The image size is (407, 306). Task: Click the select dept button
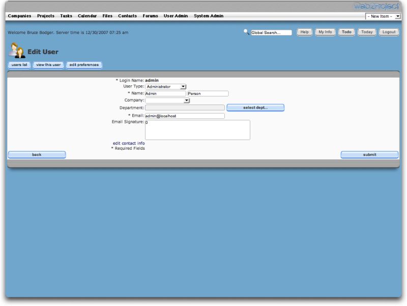pyautogui.click(x=256, y=107)
